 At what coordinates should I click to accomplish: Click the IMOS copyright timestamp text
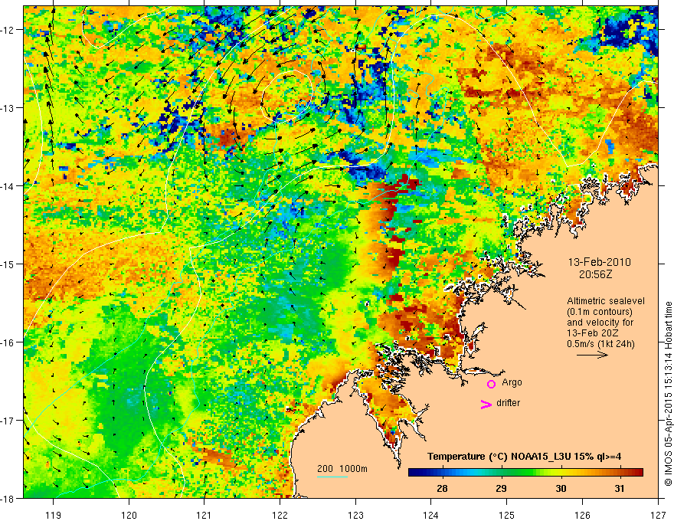668,394
